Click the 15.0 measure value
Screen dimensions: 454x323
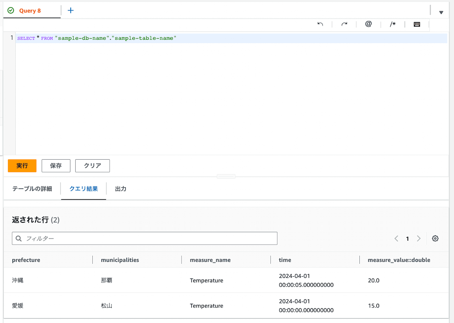point(373,306)
